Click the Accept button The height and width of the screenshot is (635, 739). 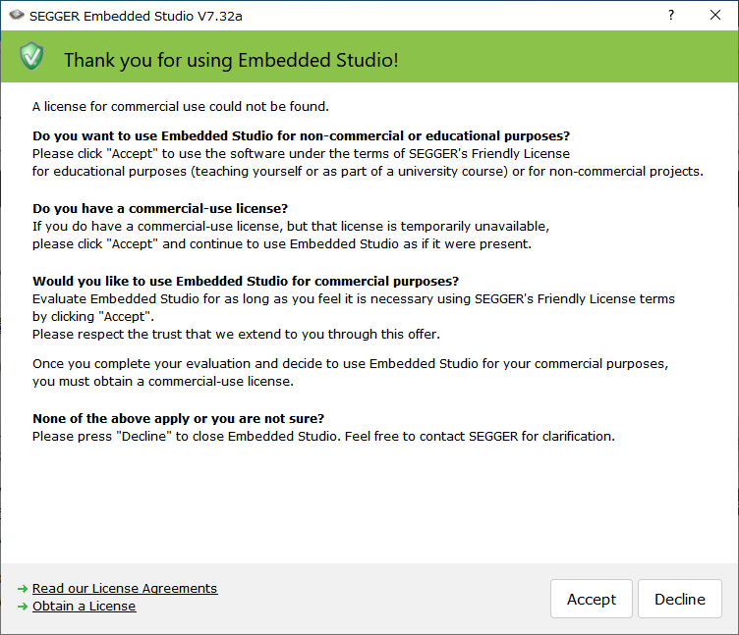pyautogui.click(x=591, y=599)
